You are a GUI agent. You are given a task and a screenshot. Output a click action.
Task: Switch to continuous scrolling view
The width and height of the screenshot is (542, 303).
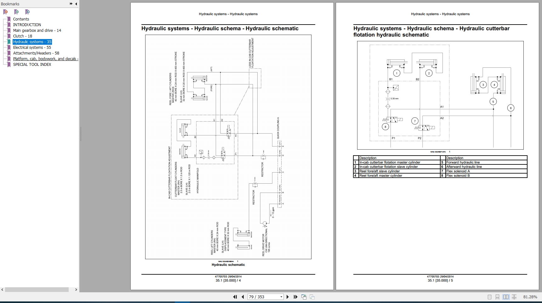(x=497, y=297)
